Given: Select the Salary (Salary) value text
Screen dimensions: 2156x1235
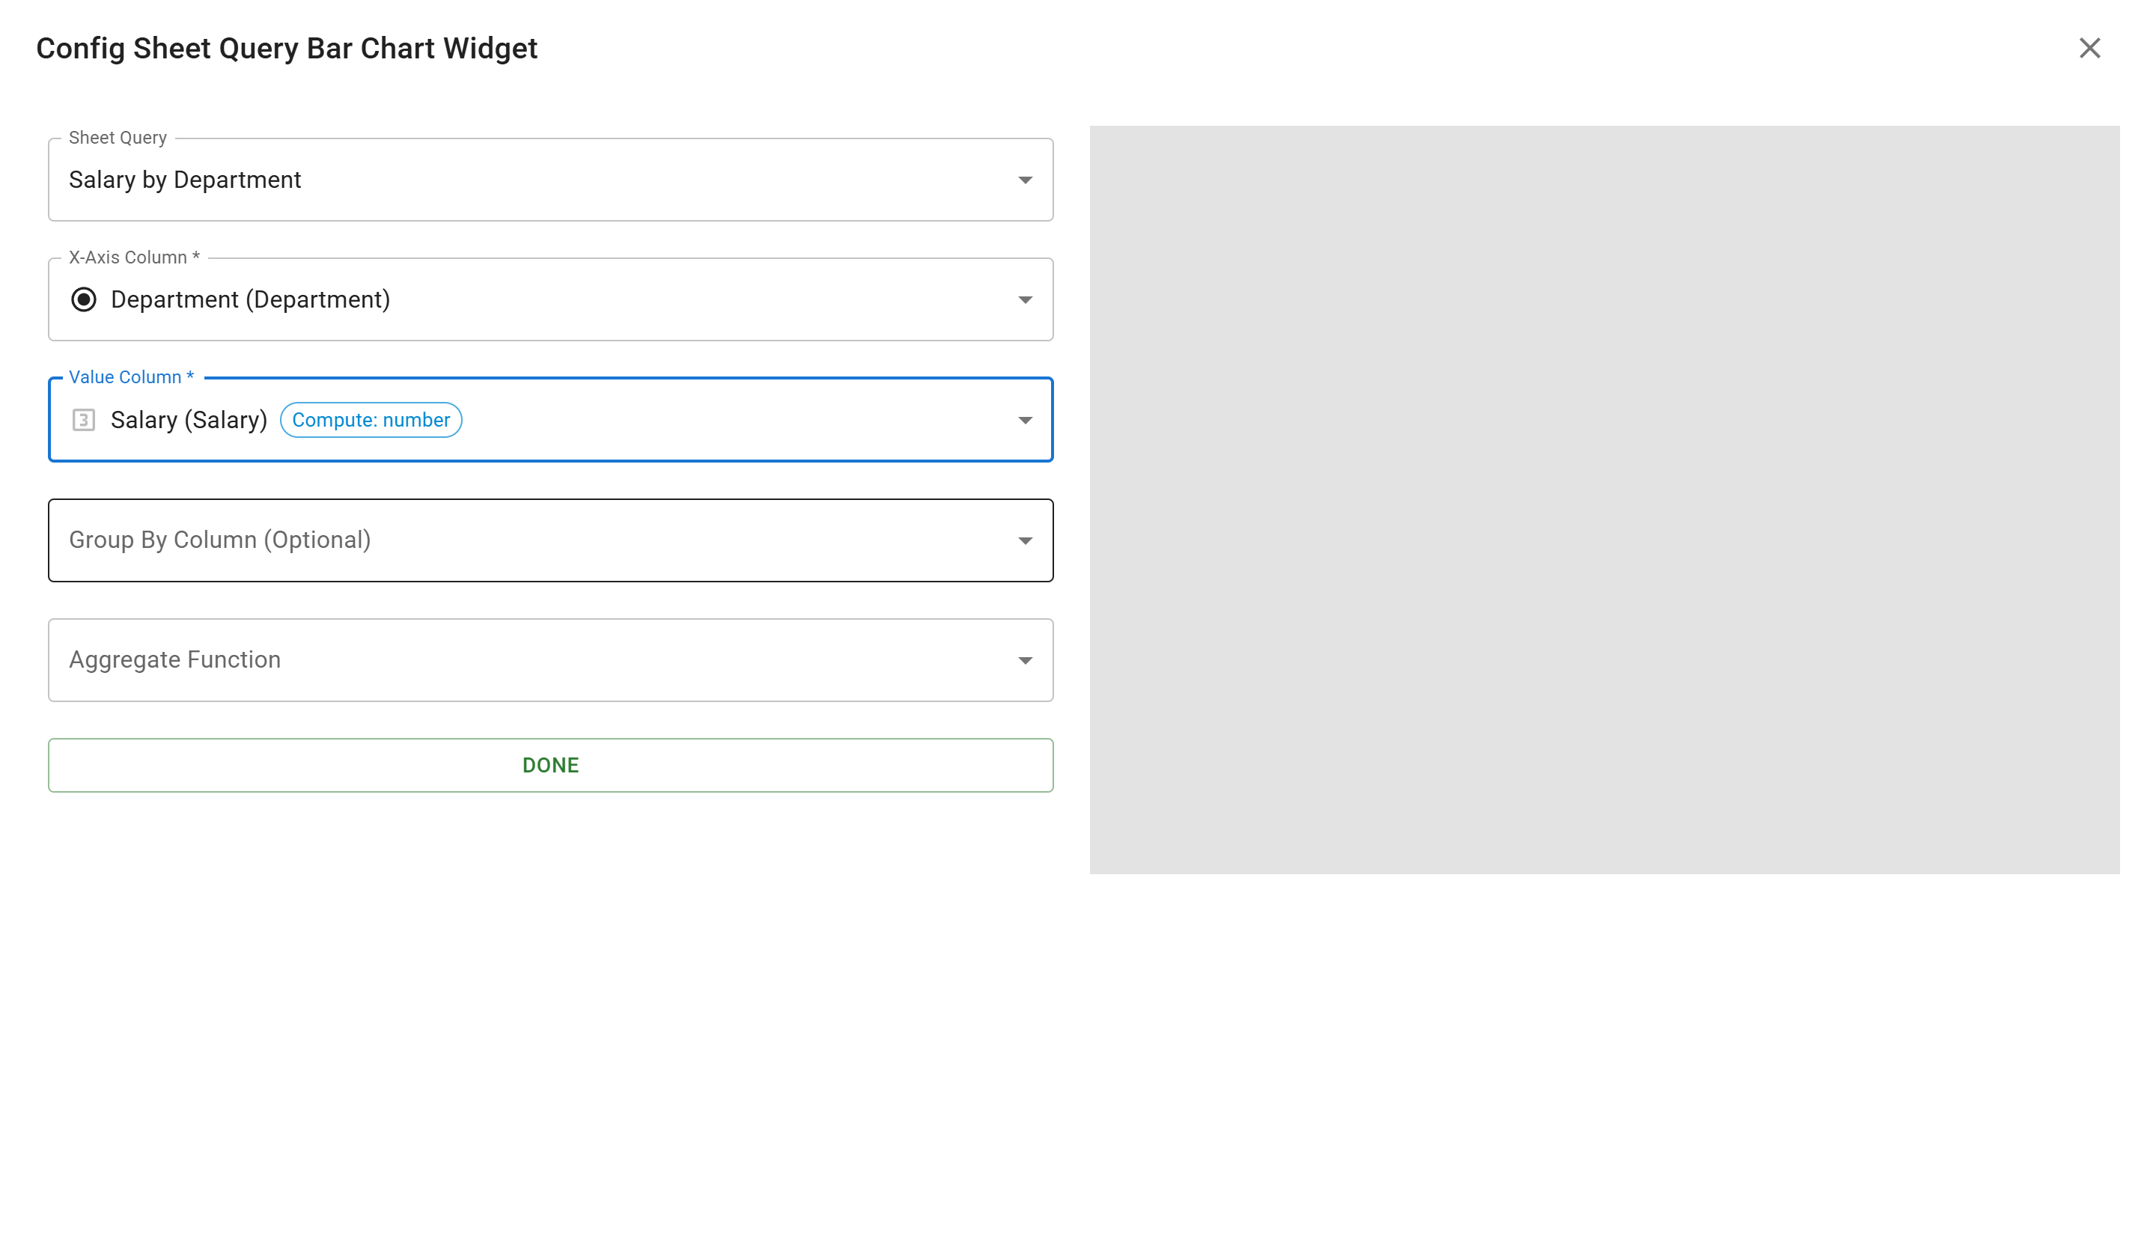Looking at the screenshot, I should pyautogui.click(x=189, y=420).
